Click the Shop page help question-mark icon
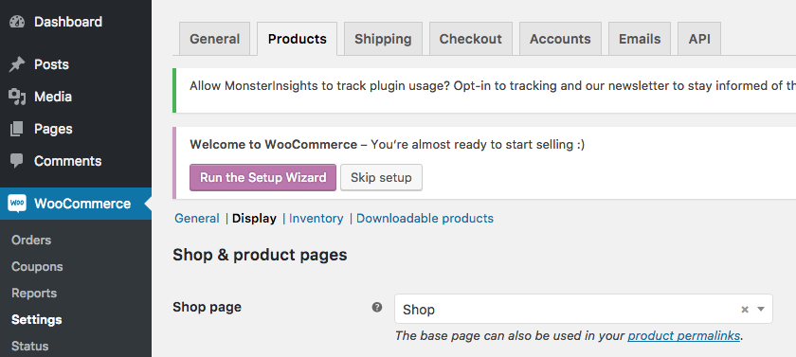 pyautogui.click(x=377, y=308)
